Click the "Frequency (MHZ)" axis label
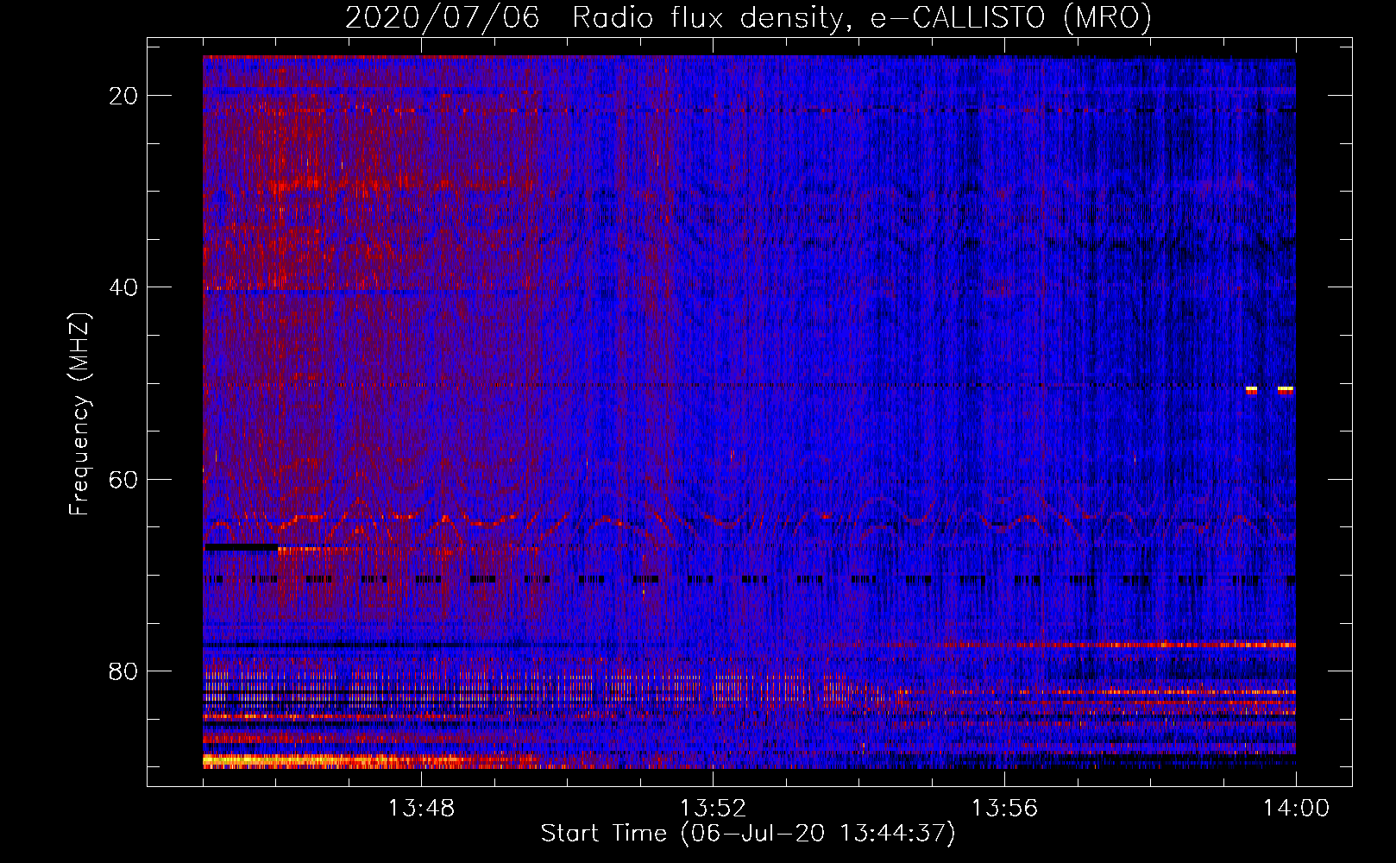 [x=79, y=414]
